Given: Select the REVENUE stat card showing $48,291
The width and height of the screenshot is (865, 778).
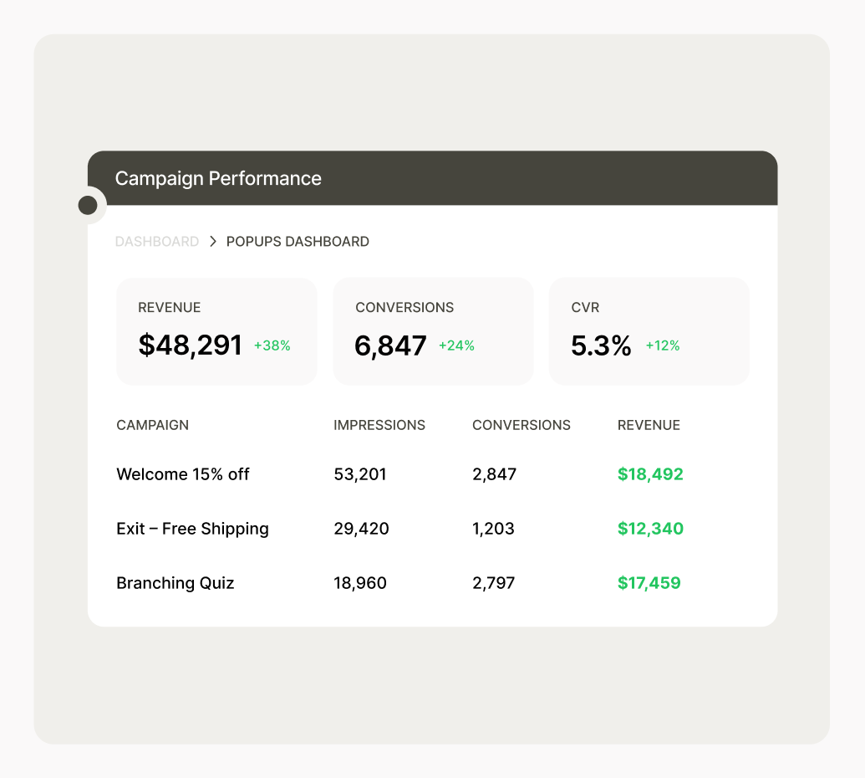Looking at the screenshot, I should click(216, 330).
